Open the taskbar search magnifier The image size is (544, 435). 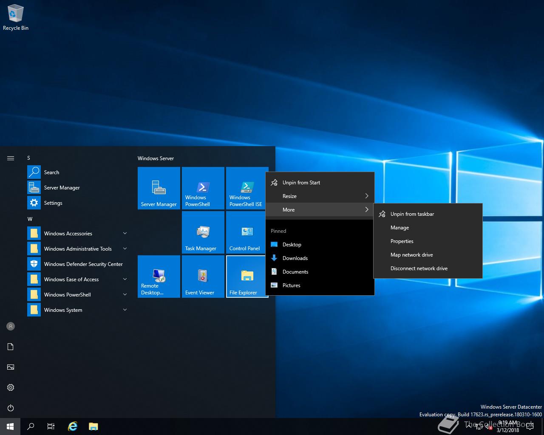[31, 427]
